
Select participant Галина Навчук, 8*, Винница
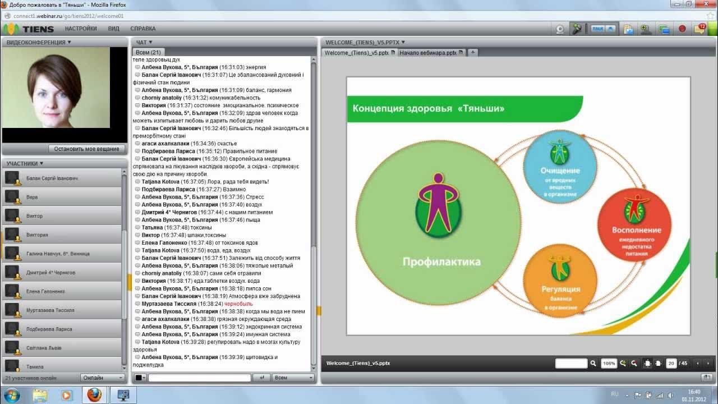coord(62,254)
